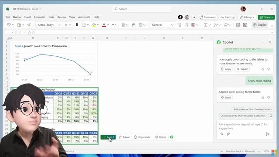Select the Format Painter brush
This screenshot has height=157, width=279.
coord(29,25)
